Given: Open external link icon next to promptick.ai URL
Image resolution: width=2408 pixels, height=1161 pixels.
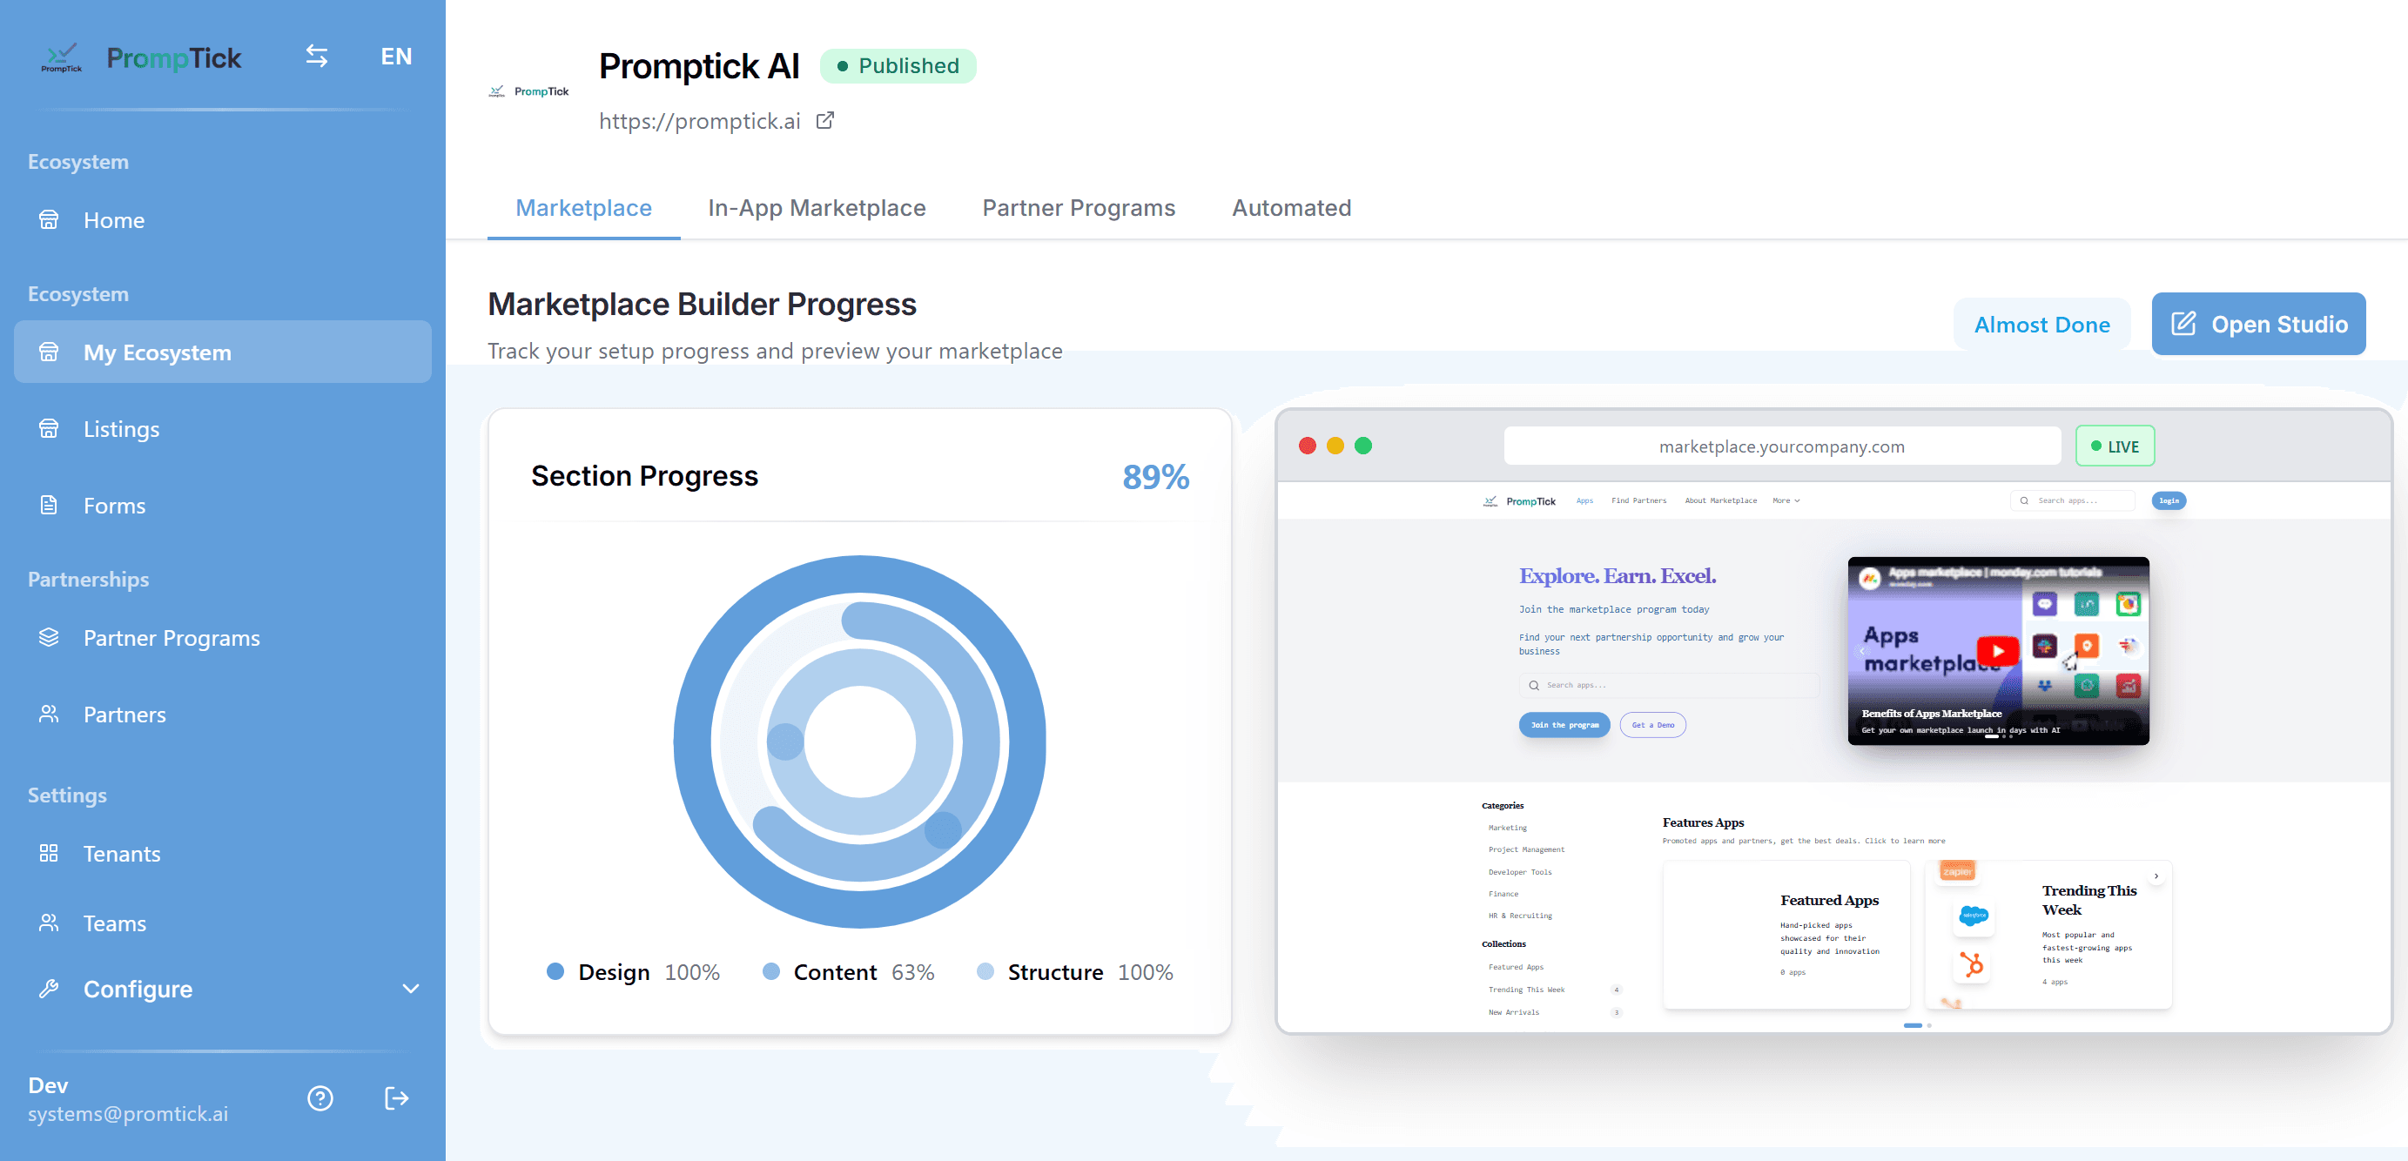Looking at the screenshot, I should 824,121.
